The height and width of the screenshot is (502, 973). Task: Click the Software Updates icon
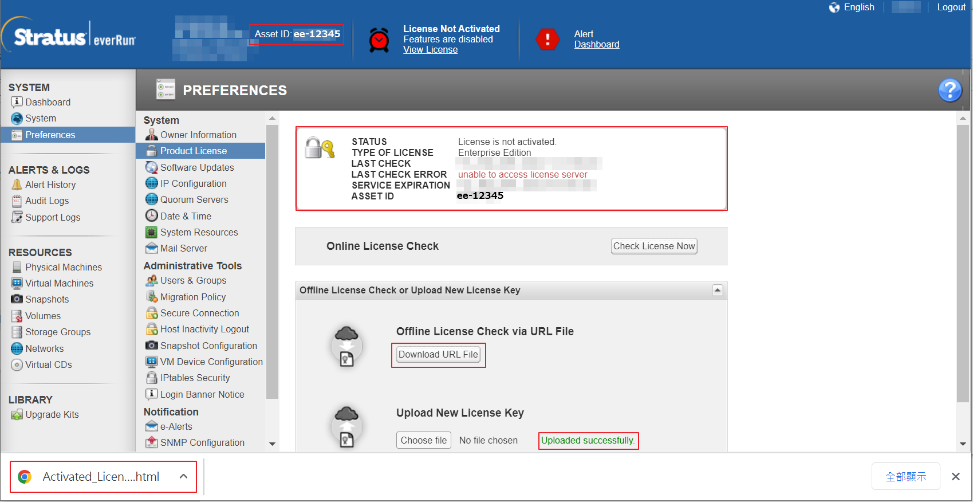click(x=151, y=167)
